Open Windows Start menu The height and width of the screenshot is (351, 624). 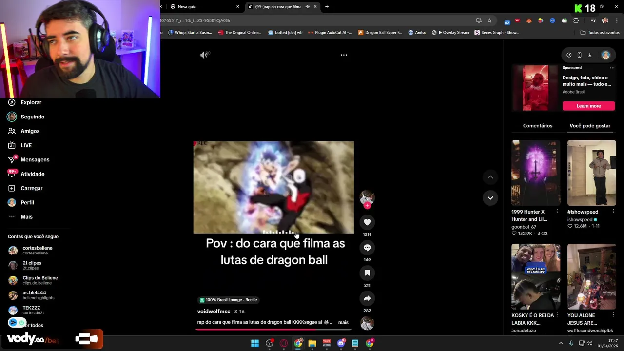pos(255,344)
